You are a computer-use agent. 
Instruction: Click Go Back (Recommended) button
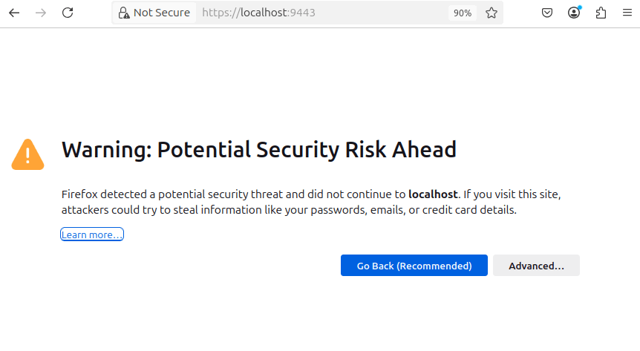pyautogui.click(x=414, y=266)
